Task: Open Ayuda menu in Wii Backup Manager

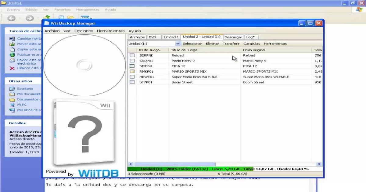Action: (135, 31)
